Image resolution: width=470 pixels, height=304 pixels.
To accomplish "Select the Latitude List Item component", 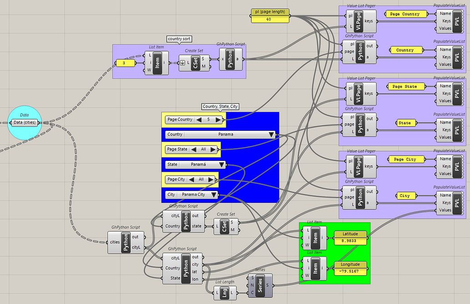I will pyautogui.click(x=314, y=237).
